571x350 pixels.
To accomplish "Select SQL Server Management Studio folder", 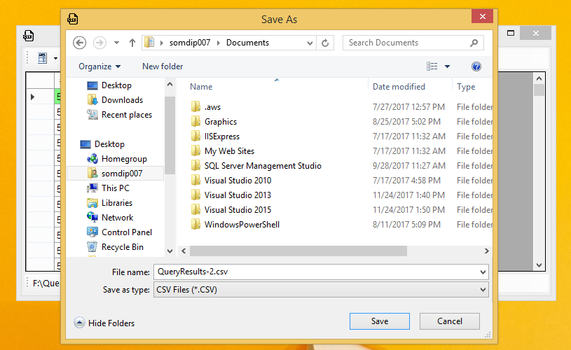I will point(263,165).
